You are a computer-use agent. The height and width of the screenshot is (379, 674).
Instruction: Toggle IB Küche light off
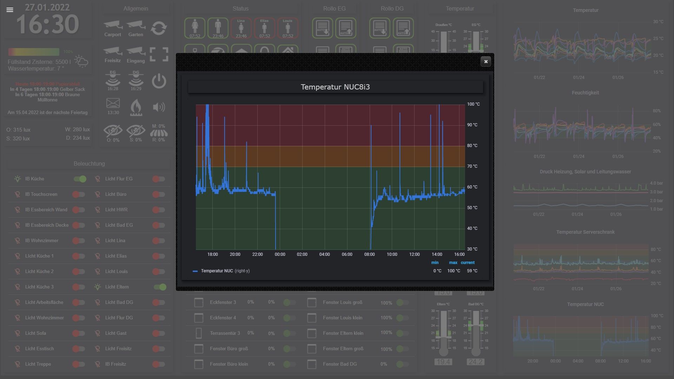click(80, 179)
